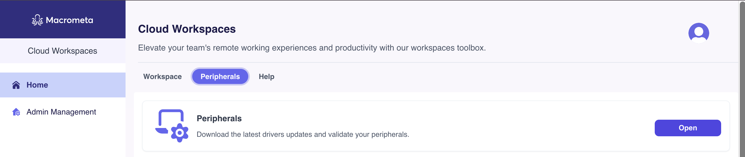Switch to the Help tab

coord(266,76)
